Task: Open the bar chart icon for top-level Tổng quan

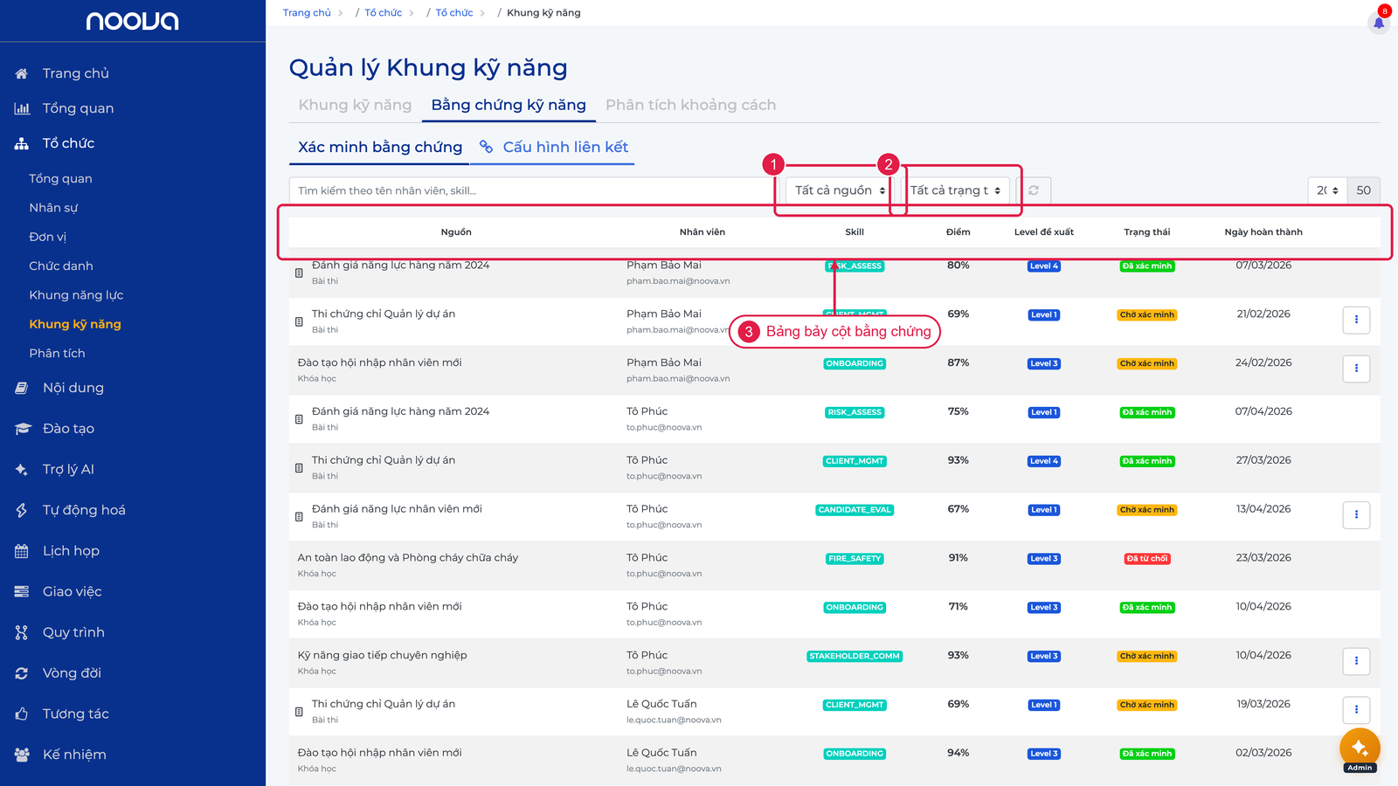Action: [22, 109]
